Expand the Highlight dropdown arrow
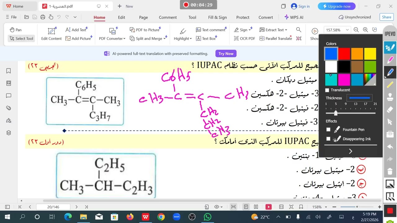 coord(191,39)
